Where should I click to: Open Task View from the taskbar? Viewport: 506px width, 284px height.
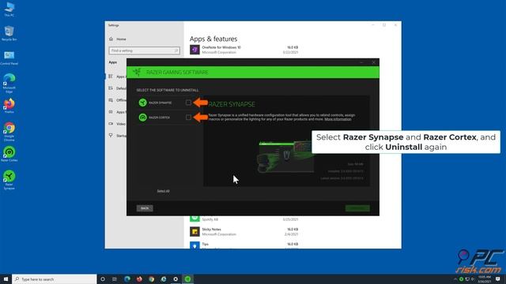click(115, 279)
